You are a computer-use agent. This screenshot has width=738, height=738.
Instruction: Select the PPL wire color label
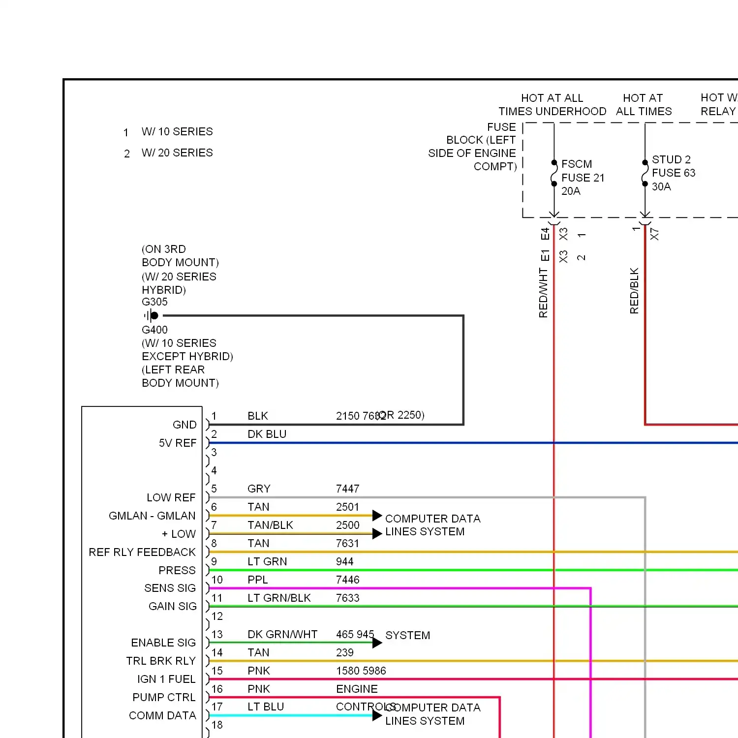click(x=258, y=580)
